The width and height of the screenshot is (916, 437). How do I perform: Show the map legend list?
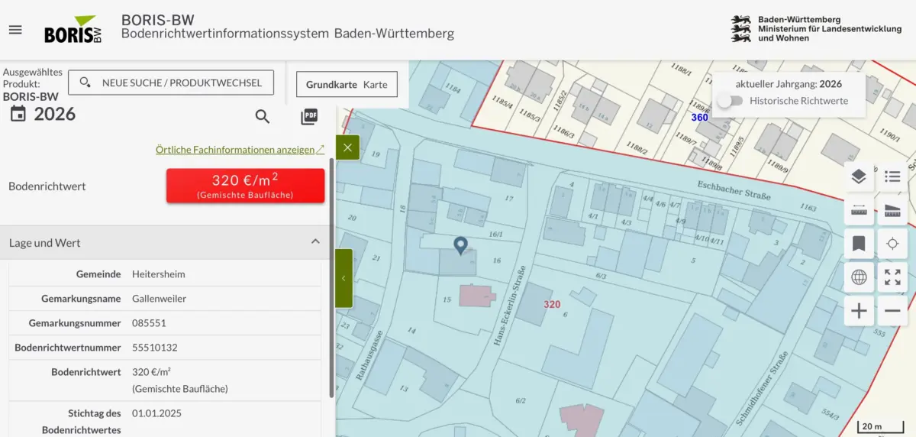(892, 177)
